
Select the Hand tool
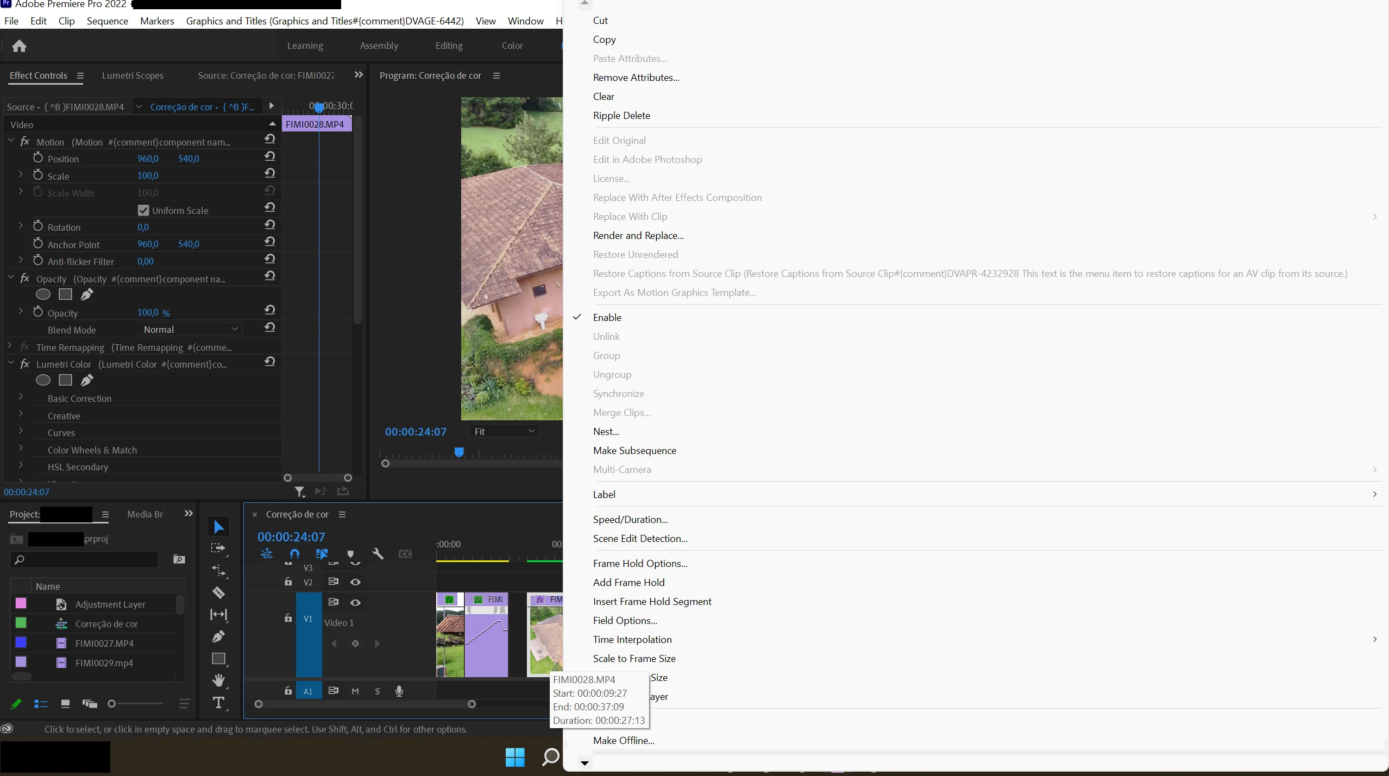pyautogui.click(x=218, y=680)
